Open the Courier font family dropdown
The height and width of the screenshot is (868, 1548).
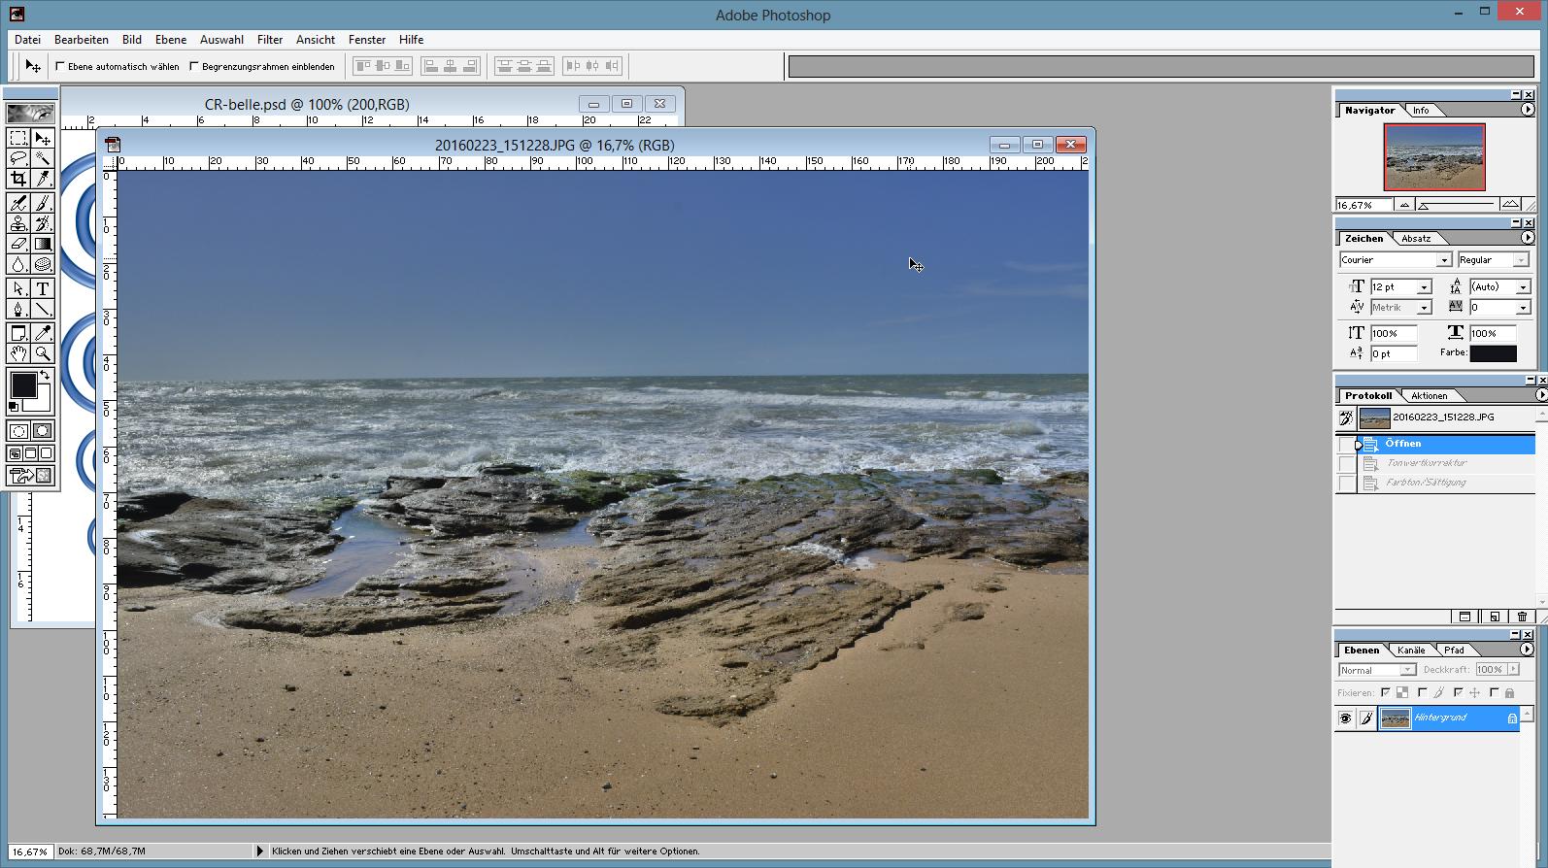1443,260
